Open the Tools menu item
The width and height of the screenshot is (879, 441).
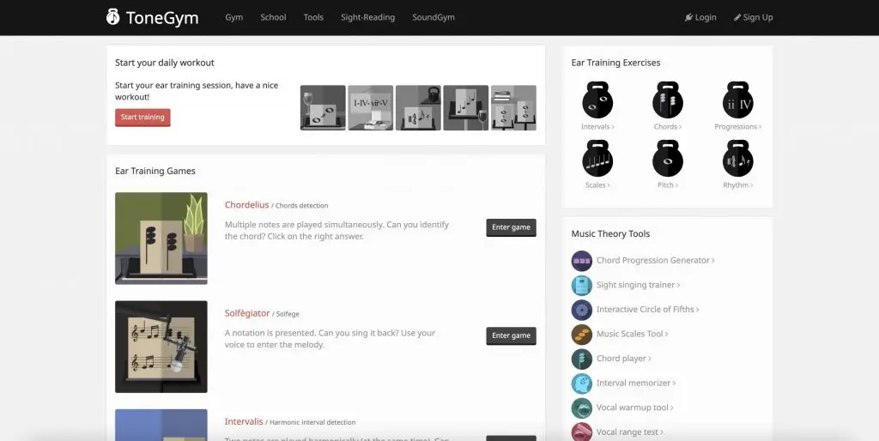[313, 17]
